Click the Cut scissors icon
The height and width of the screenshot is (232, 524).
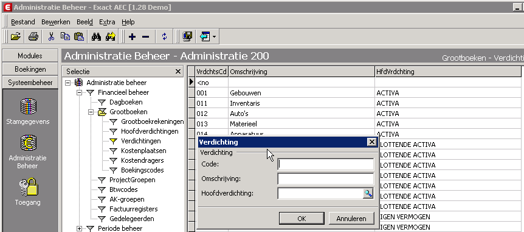click(x=51, y=36)
